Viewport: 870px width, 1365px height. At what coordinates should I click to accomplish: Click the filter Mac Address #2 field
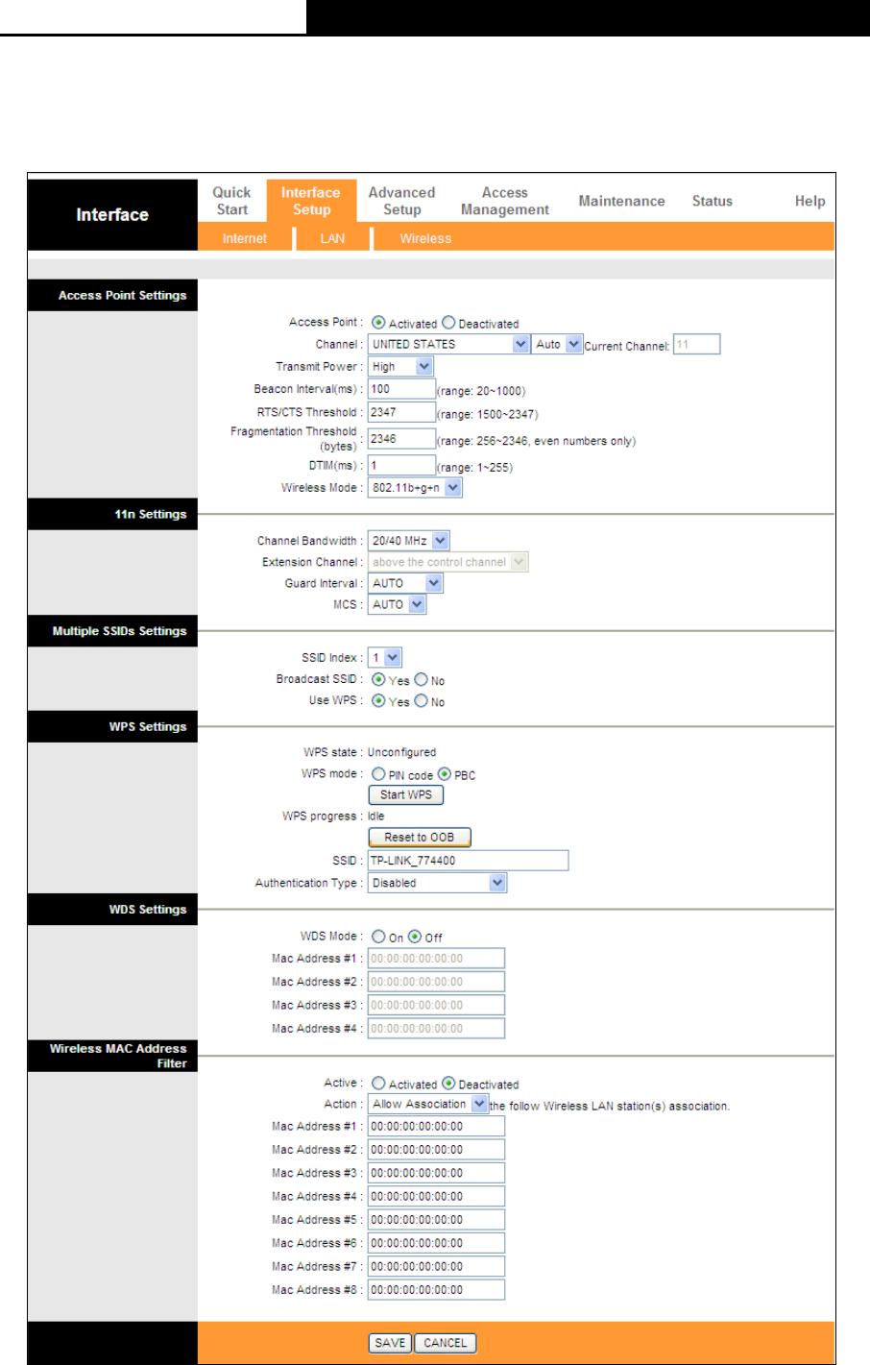tap(436, 1149)
